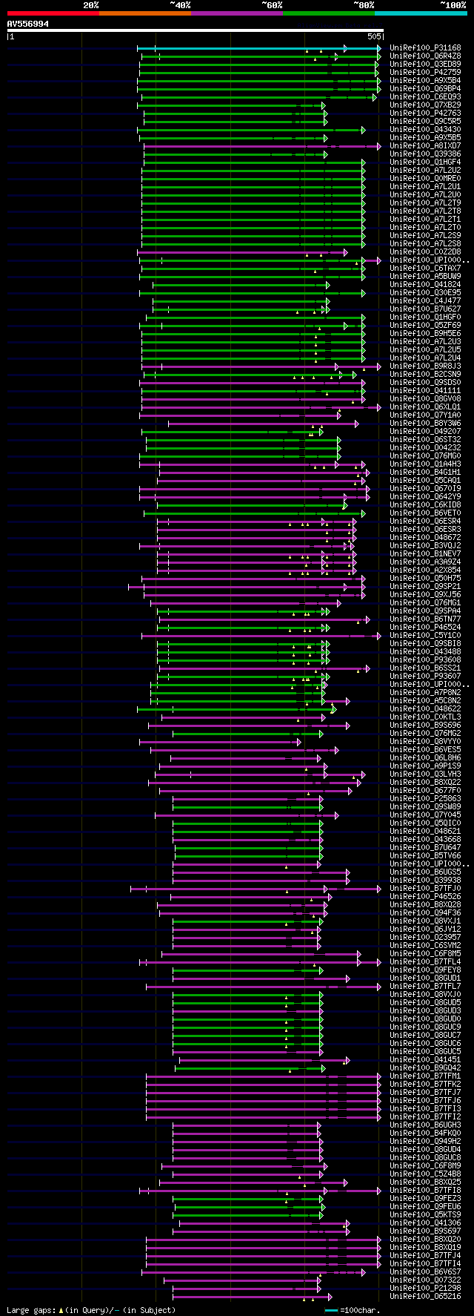This screenshot has width=474, height=1316.
Task: Select the UniRef100_Q9C5R5 label
Action: [x=425, y=122]
